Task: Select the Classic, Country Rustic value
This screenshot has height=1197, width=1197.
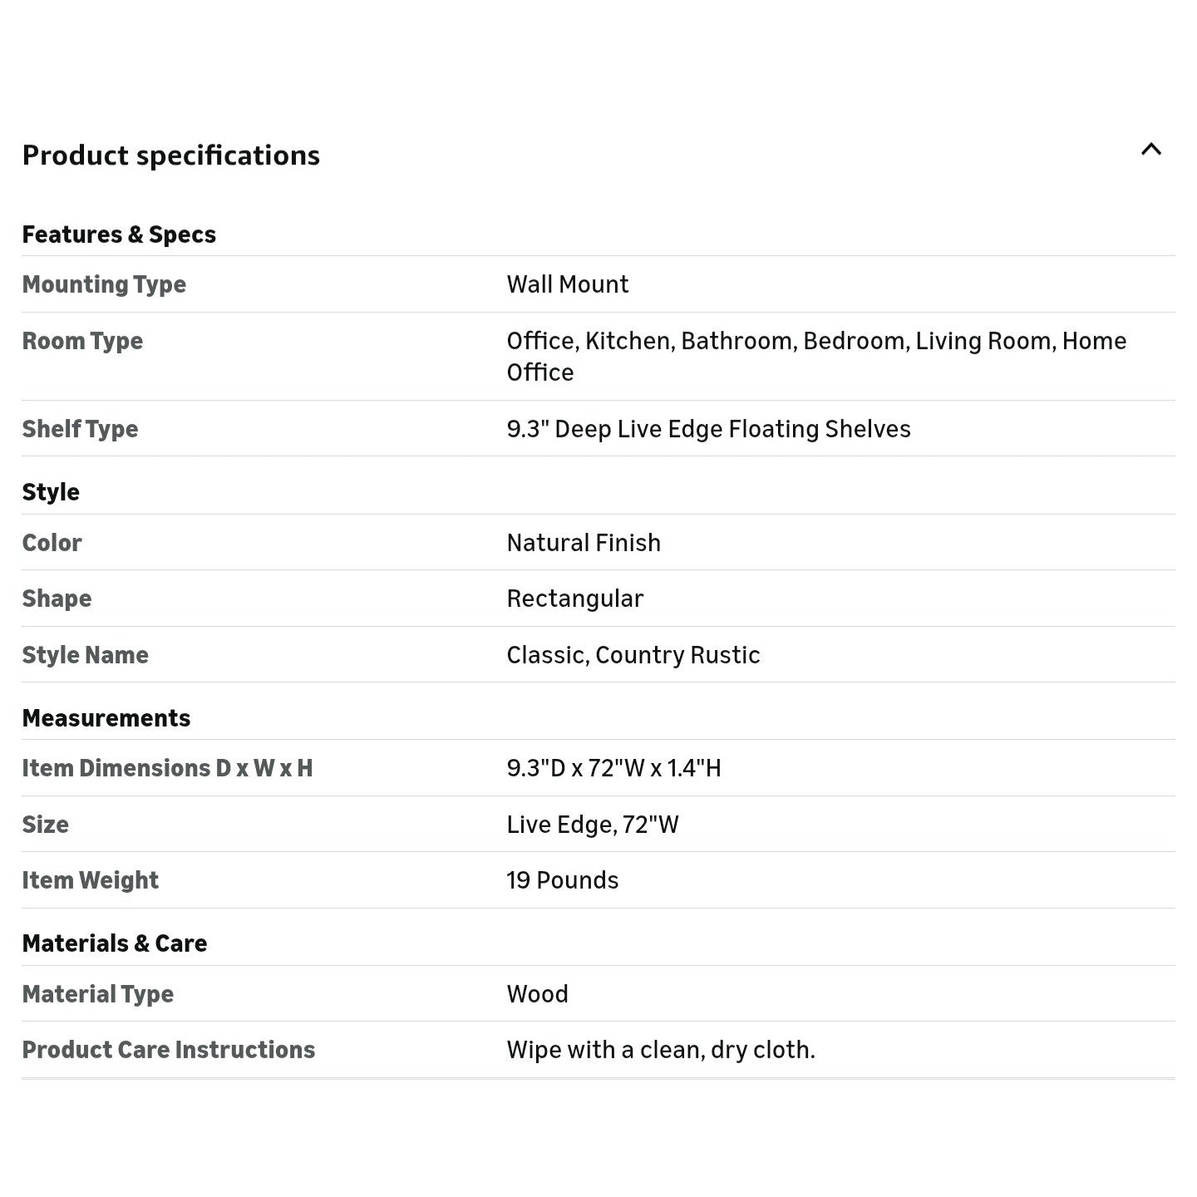Action: tap(633, 655)
